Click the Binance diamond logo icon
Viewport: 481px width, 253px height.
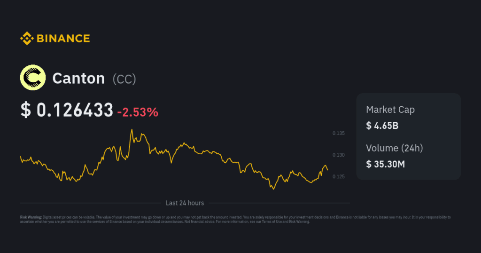pyautogui.click(x=26, y=39)
